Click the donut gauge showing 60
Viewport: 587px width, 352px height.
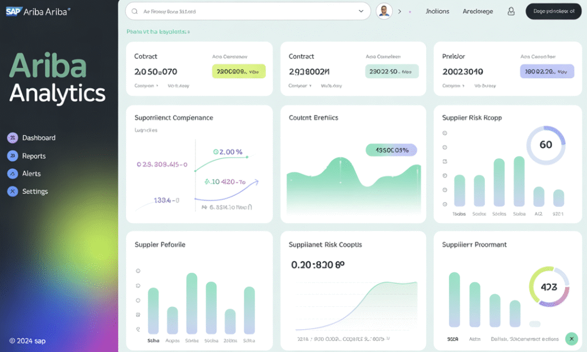546,145
